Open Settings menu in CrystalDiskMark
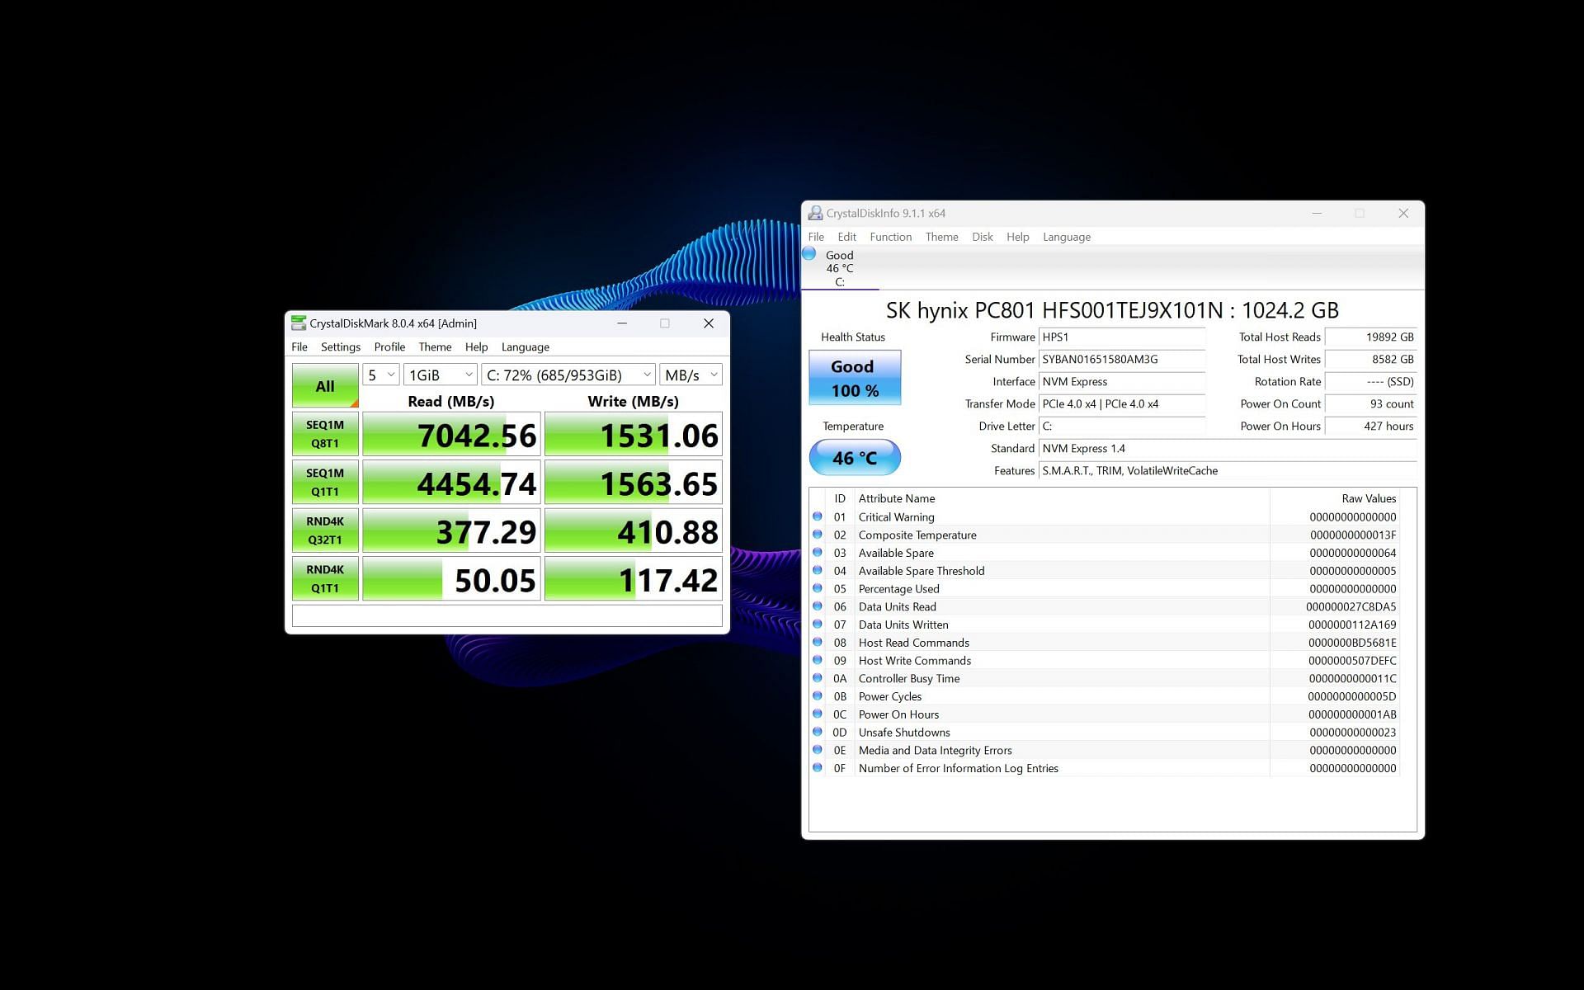Image resolution: width=1584 pixels, height=990 pixels. click(x=340, y=347)
